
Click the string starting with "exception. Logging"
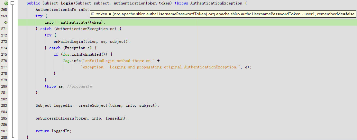click(161, 67)
